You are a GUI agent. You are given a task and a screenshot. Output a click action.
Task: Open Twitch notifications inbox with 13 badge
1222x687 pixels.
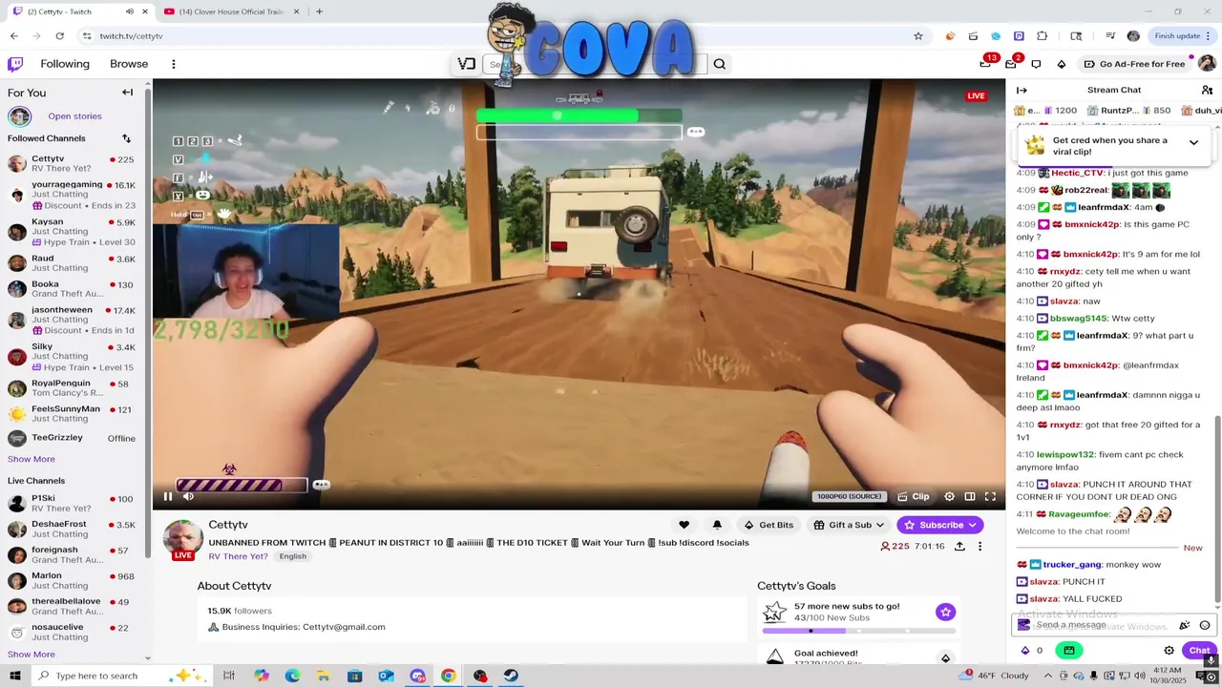click(x=985, y=64)
